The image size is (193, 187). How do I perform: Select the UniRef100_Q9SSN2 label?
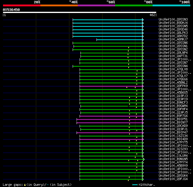(x=173, y=50)
